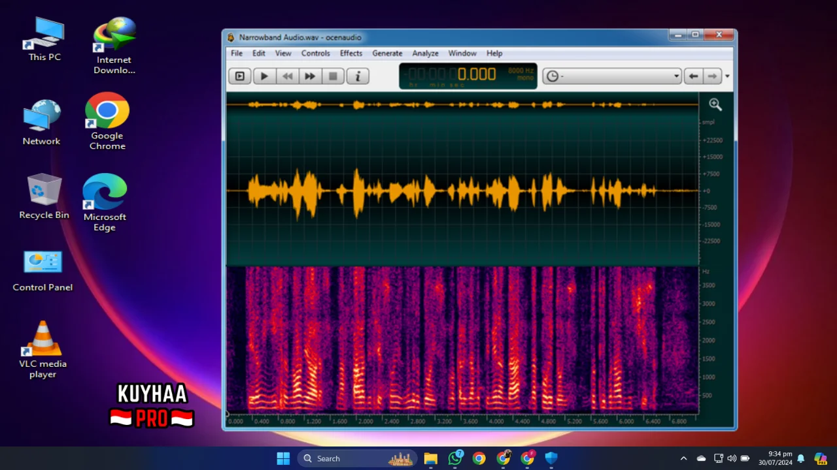The image size is (837, 470).
Task: Open the Generate menu
Action: click(387, 54)
